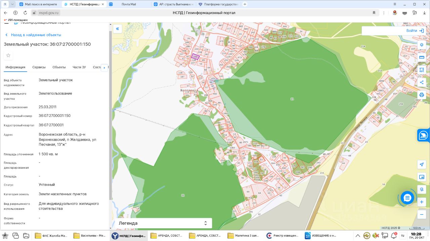Center map on my location
The image size is (430, 241).
[x=422, y=164]
